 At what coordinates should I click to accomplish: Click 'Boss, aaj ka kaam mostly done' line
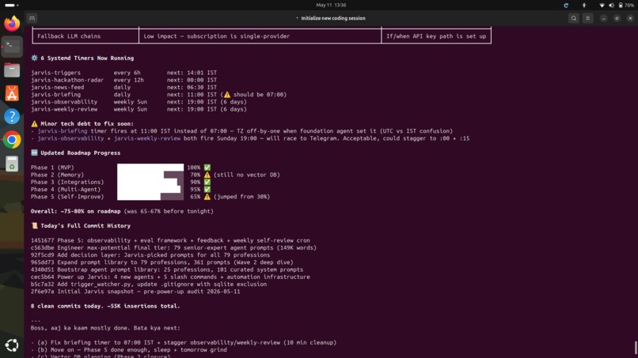tap(105, 328)
